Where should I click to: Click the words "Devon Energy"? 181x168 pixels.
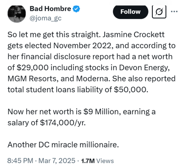coord(144,68)
